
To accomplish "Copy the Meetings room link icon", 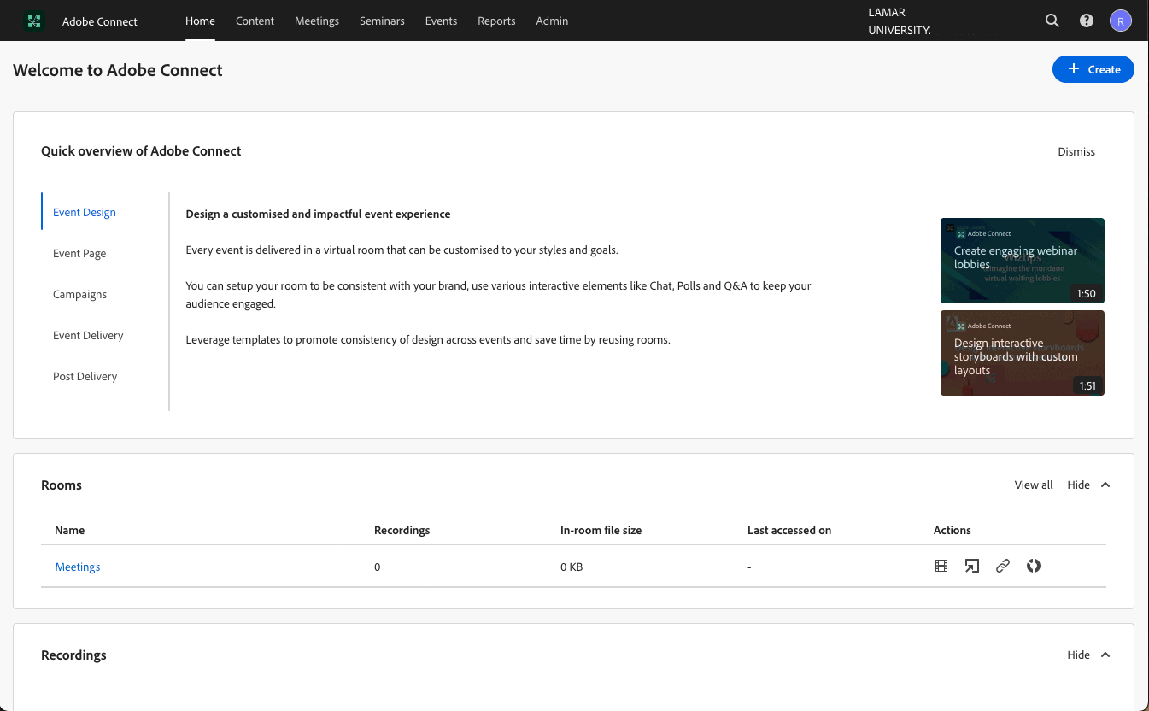I will pos(1003,566).
